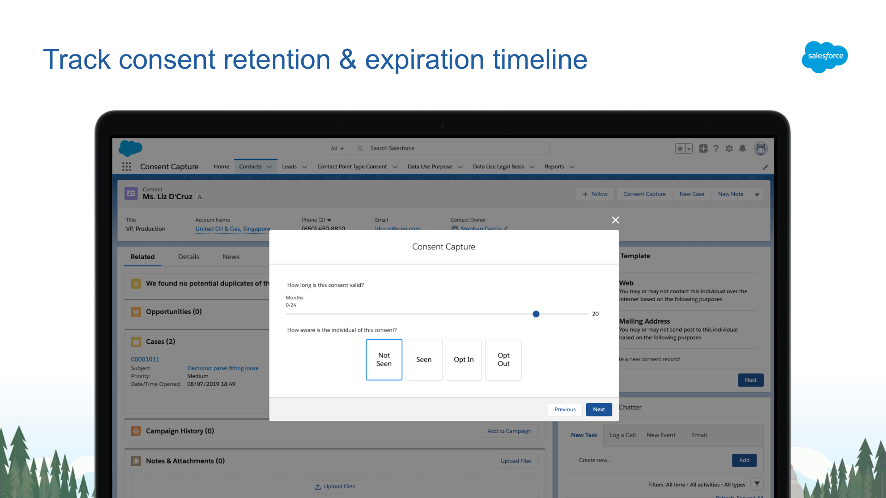
Task: Click the Favorites star icon
Action: click(679, 148)
